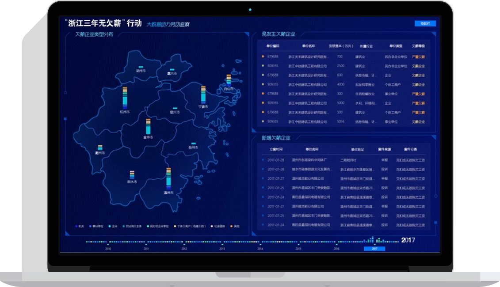Click the Ningbo (宁波市) bar on map

[203, 94]
